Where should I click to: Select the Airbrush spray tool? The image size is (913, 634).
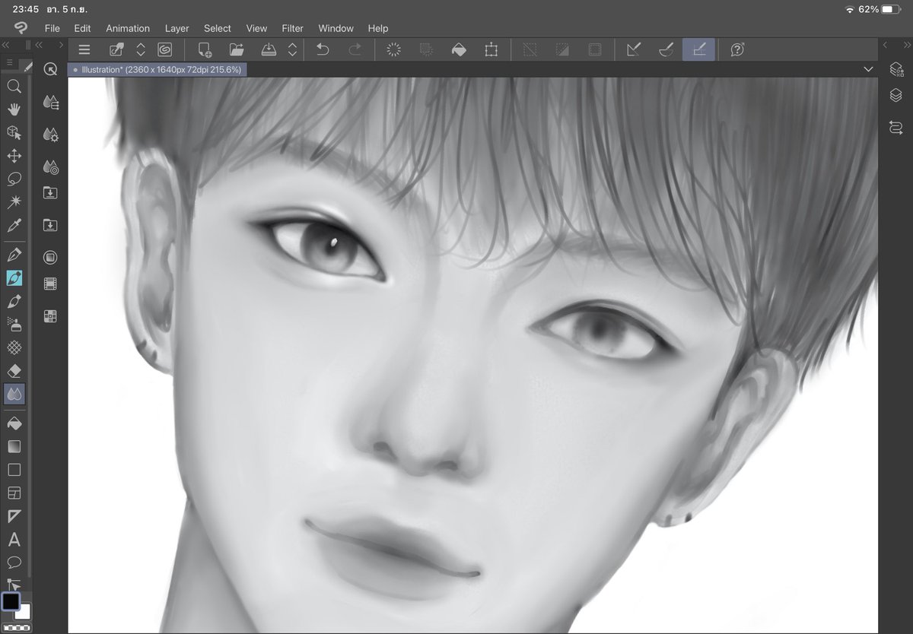(x=14, y=325)
